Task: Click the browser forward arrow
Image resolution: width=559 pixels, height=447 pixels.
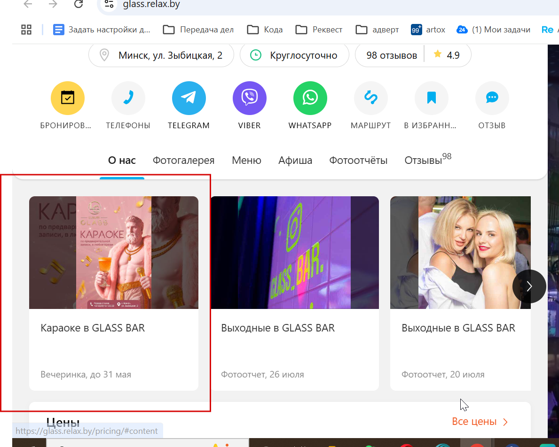Action: 53,4
